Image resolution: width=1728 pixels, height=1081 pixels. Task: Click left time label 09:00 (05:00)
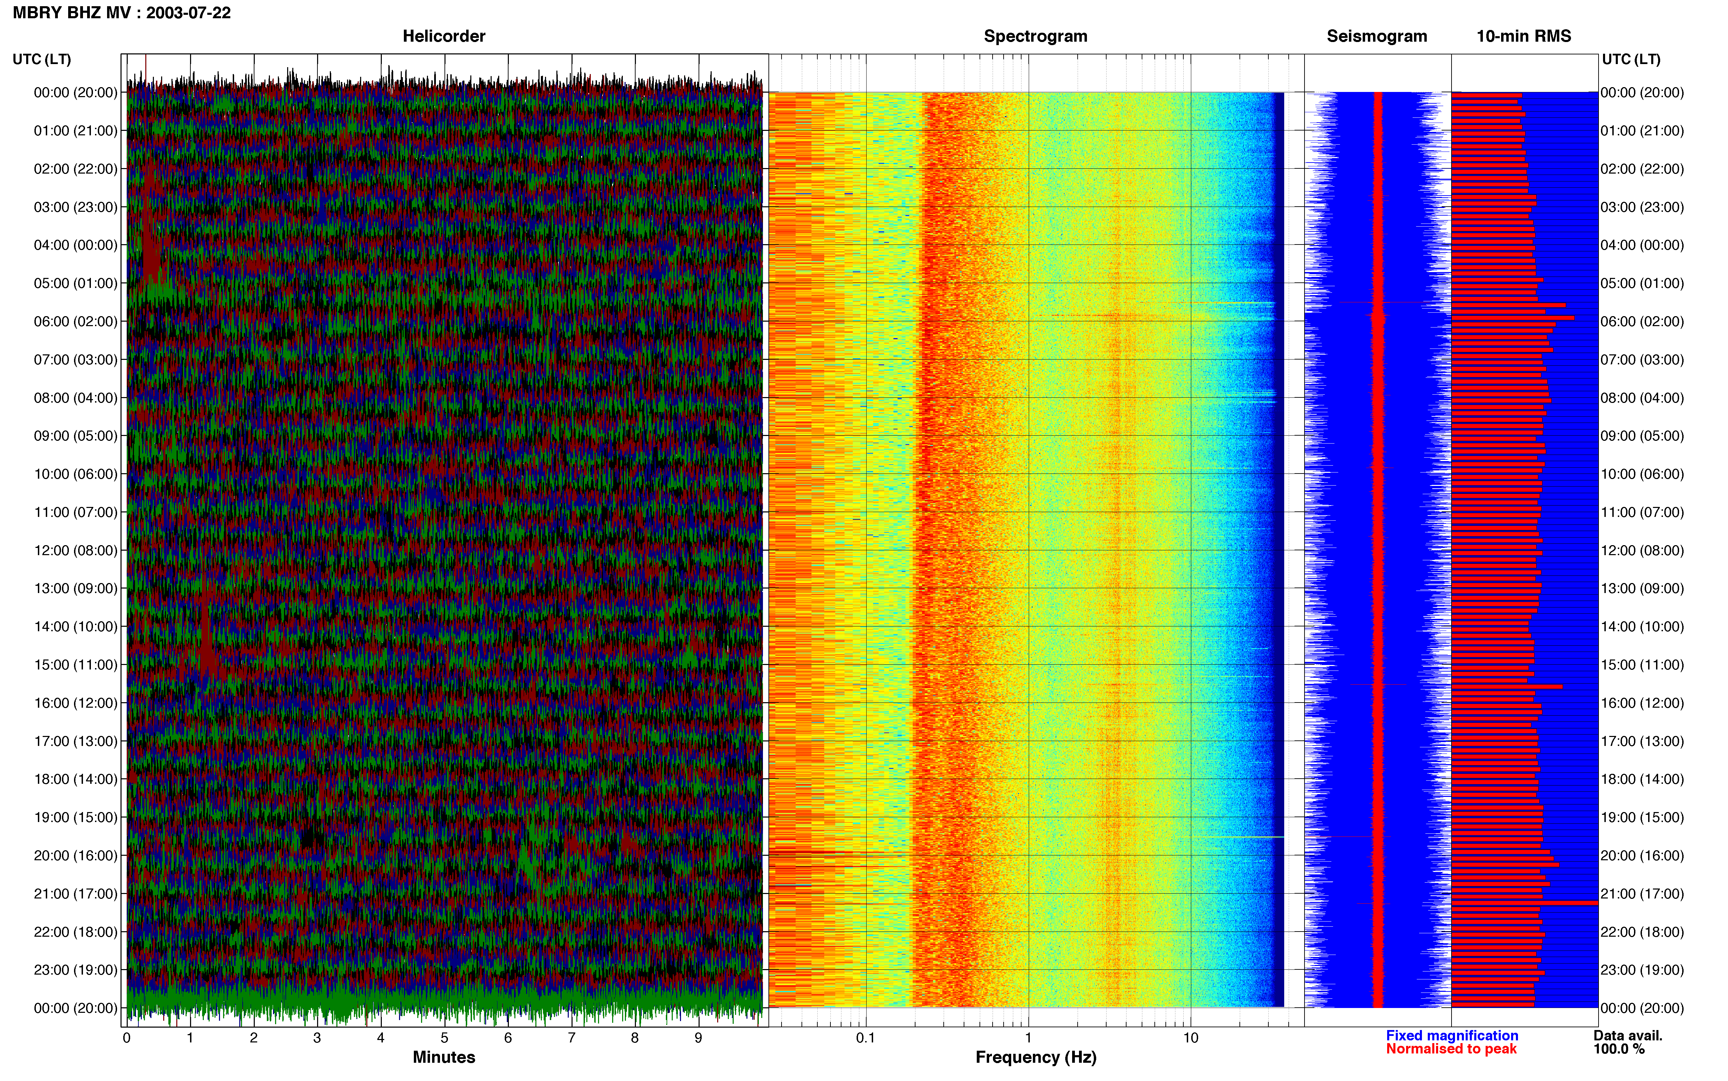click(x=76, y=436)
